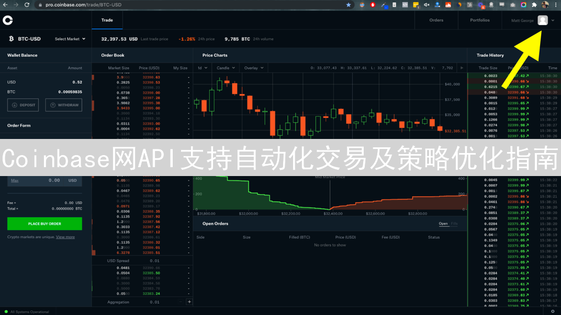Viewport: 561px width, 315px height.
Task: Click the BTC balance 0.00059835
Action: coord(70,92)
